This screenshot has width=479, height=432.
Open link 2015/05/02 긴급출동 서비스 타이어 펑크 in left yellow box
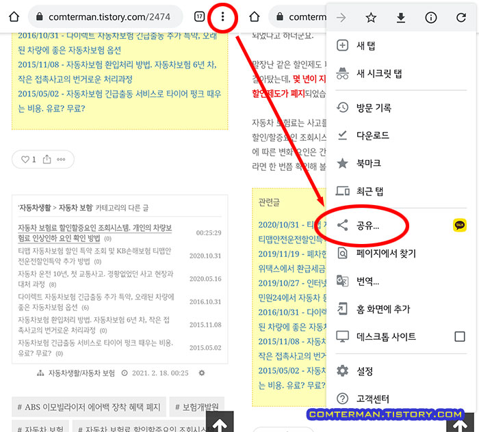[x=119, y=101]
